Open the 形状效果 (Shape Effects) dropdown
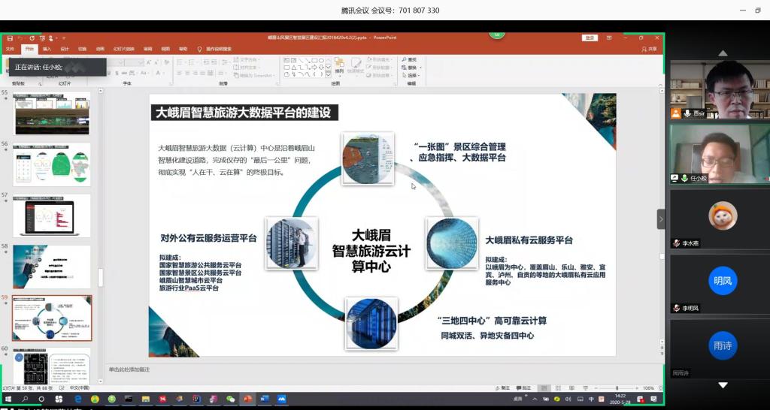Viewport: 770px width, 410px height. point(380,75)
